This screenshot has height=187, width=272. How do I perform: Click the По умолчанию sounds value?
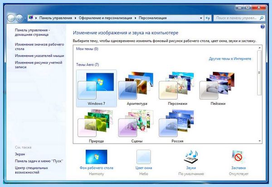(x=191, y=174)
